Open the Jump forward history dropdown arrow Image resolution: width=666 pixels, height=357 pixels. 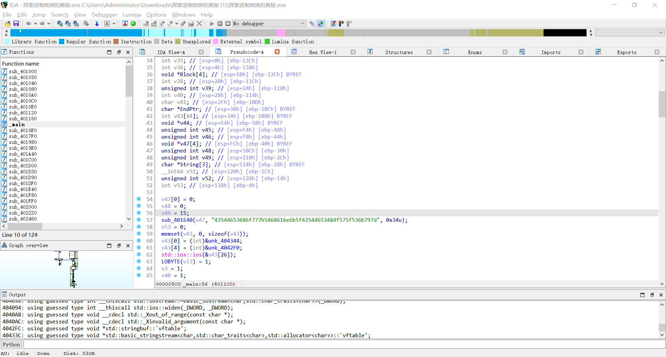[x=49, y=24]
